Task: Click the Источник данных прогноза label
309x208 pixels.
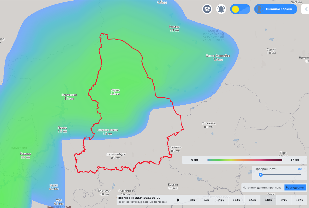Action: (x=262, y=187)
